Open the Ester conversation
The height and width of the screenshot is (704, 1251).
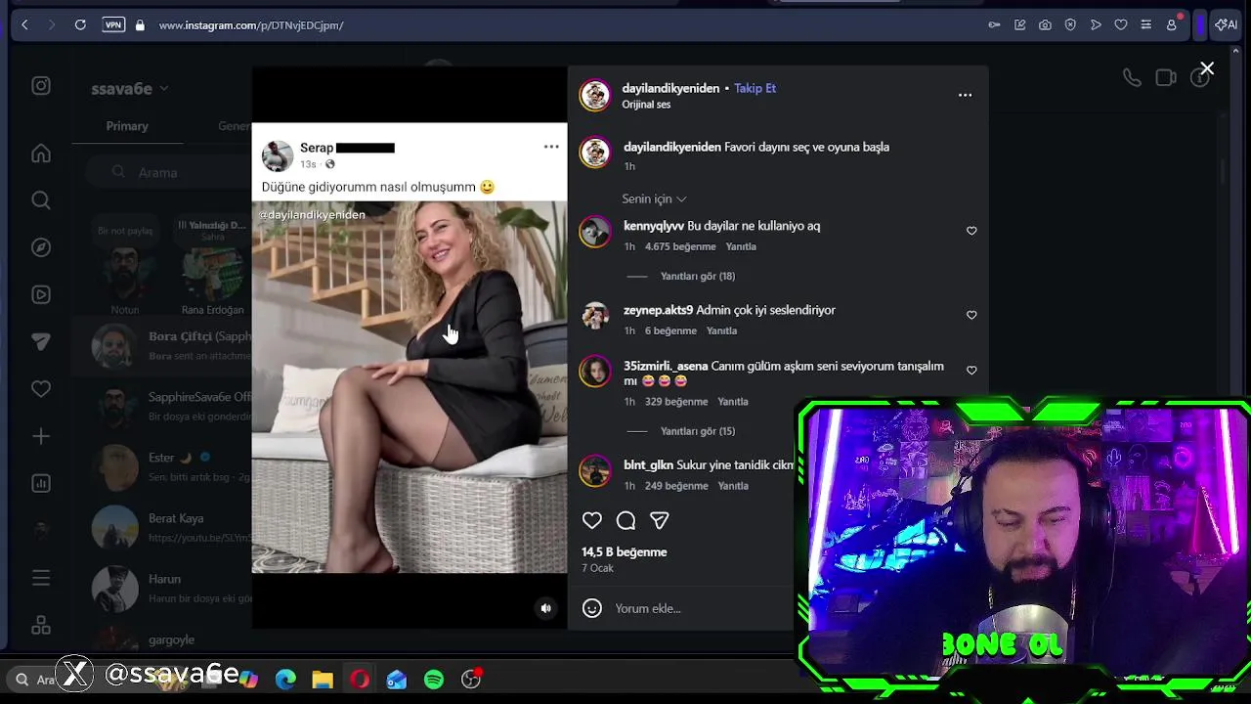click(x=162, y=467)
